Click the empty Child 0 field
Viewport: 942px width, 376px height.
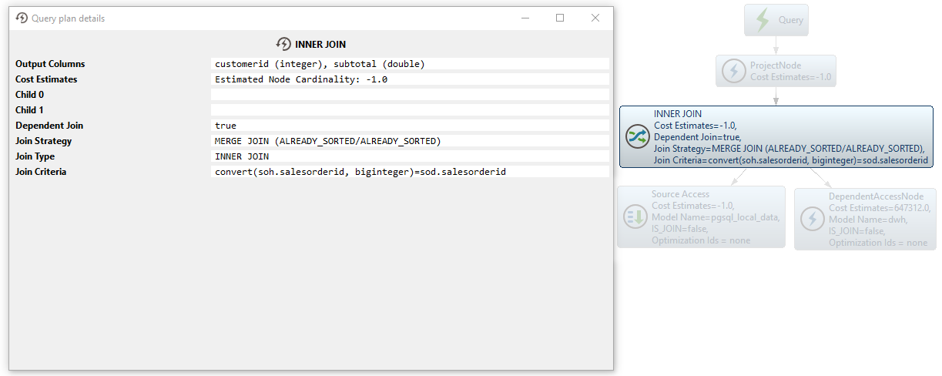click(x=410, y=95)
